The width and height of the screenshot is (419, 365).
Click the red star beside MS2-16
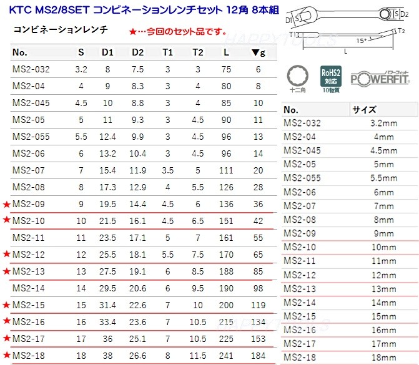tap(7, 321)
